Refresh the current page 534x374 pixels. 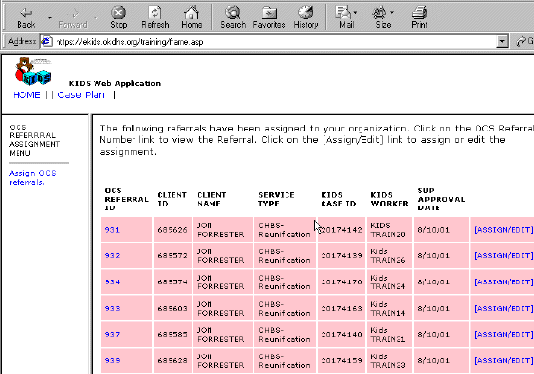pos(155,18)
